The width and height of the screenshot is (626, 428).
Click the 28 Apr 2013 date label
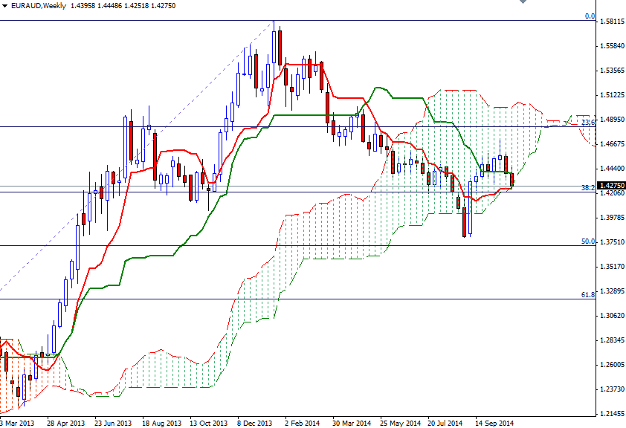(65, 421)
